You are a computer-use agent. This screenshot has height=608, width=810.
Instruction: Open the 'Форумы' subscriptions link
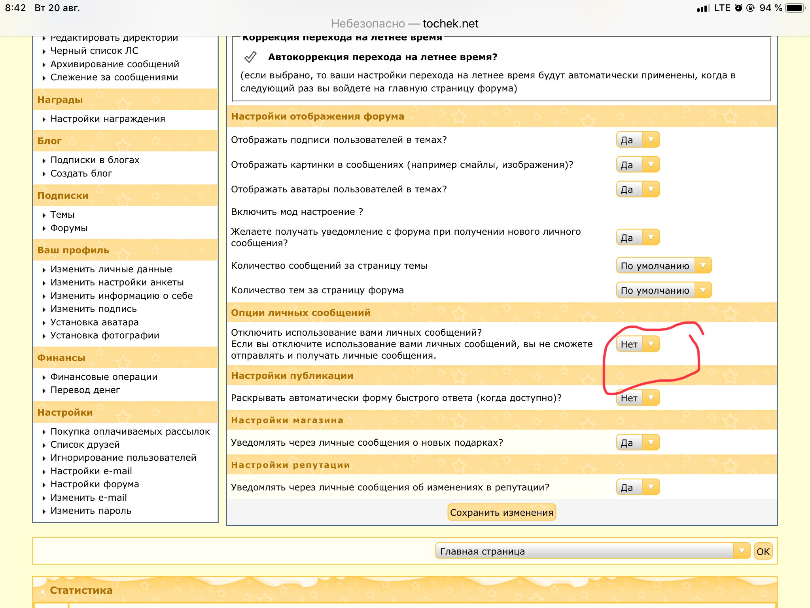(x=69, y=228)
